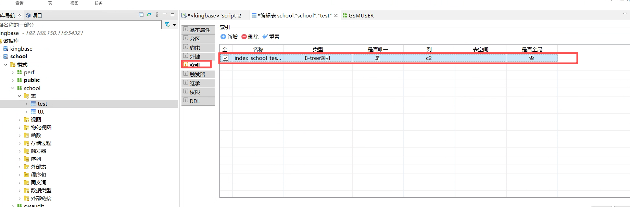Click the filter funnel icon
Viewport: 630px width, 207px height.
tap(167, 25)
